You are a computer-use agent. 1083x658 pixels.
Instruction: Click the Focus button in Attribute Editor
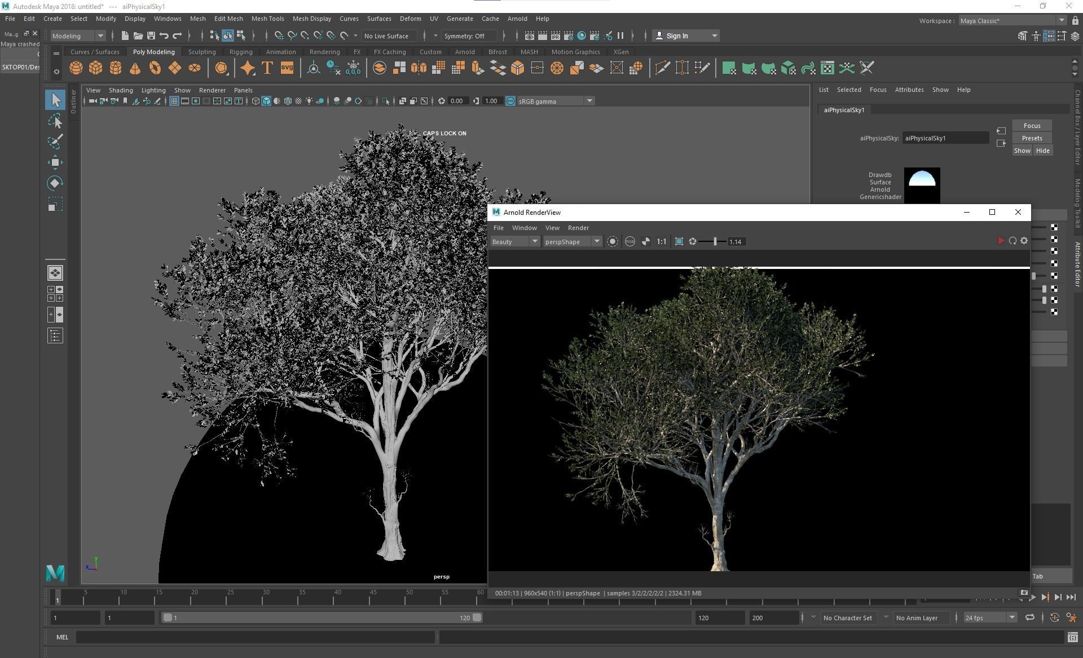click(1032, 126)
